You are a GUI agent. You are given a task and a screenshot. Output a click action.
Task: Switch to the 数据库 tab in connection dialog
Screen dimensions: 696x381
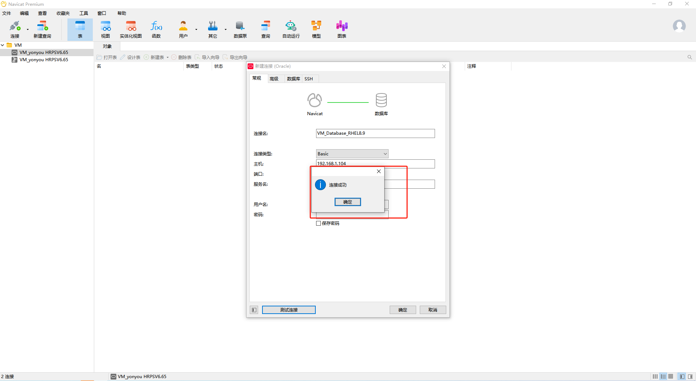pos(294,79)
